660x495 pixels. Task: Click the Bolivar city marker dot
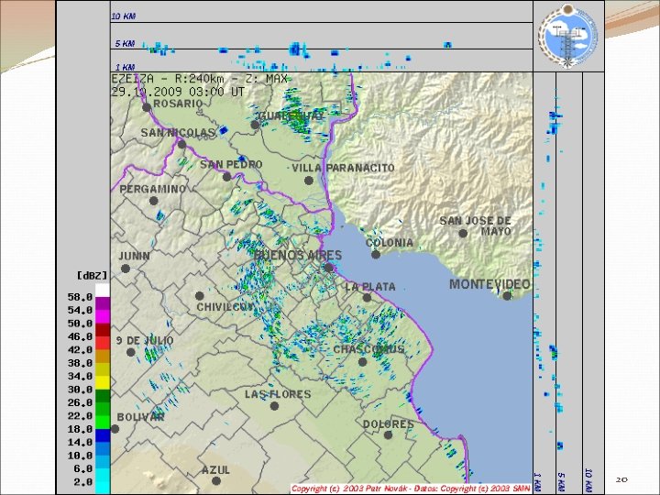[x=115, y=429]
